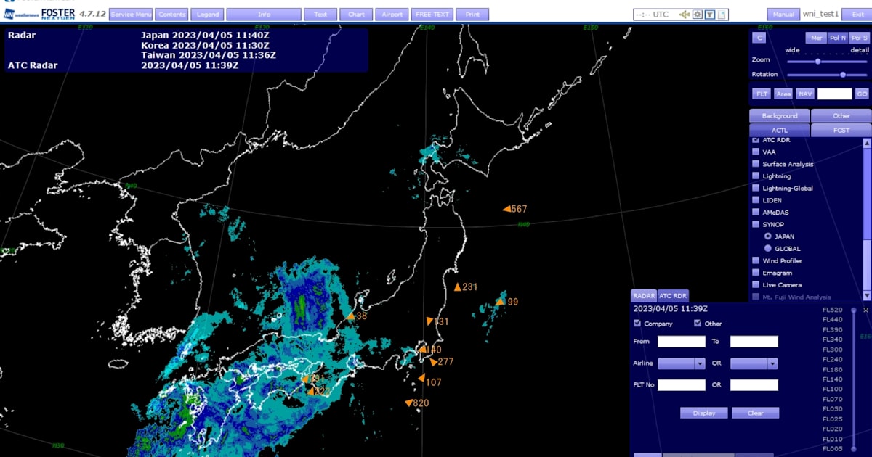Select aircraft marker labeled 567
Viewport: 872px width, 457px height.
click(506, 209)
